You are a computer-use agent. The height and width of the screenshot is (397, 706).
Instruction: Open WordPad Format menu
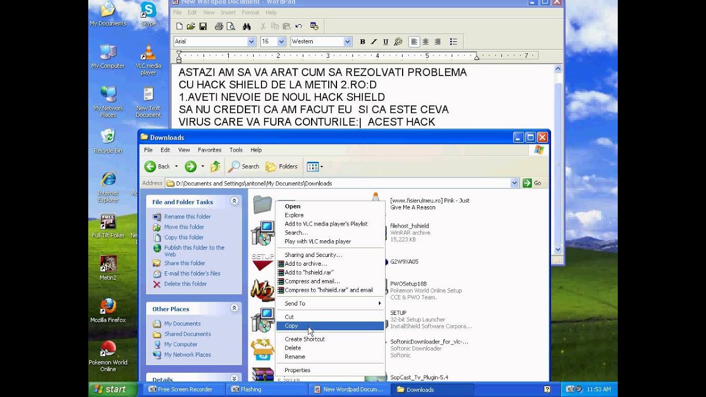[250, 13]
